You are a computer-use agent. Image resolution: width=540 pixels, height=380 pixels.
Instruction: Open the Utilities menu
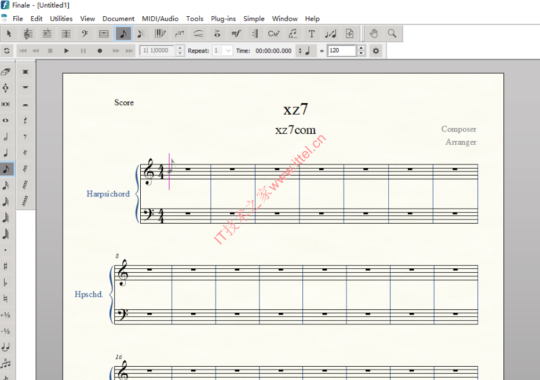tap(61, 19)
